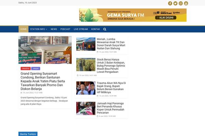Open the Jamaah Haji koper thumbnail
The image size is (205, 136).
tap(86, 108)
